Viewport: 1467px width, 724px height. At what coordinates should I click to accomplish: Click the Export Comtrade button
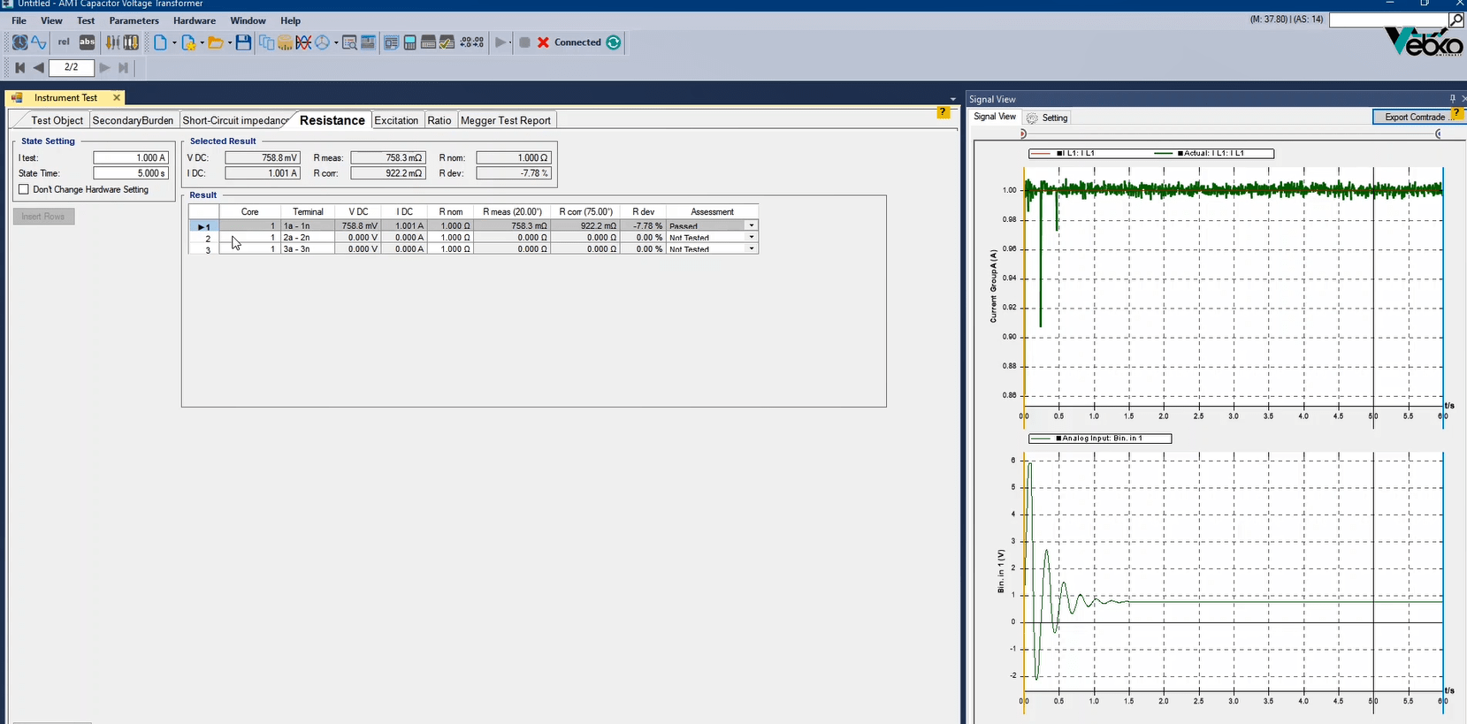point(1414,117)
